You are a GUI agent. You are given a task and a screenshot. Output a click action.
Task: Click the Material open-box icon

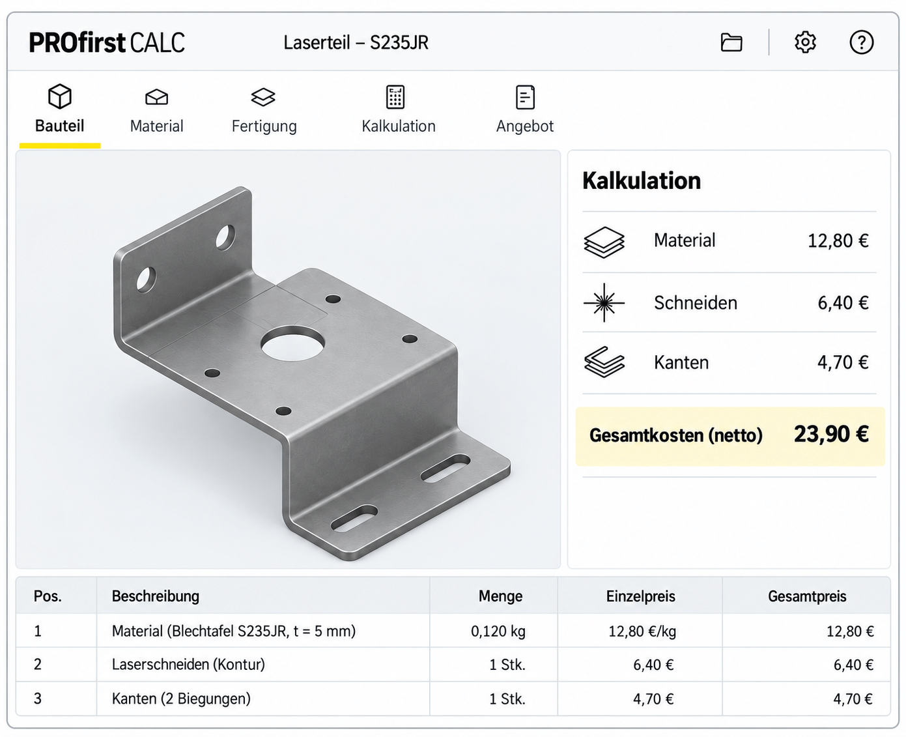156,97
